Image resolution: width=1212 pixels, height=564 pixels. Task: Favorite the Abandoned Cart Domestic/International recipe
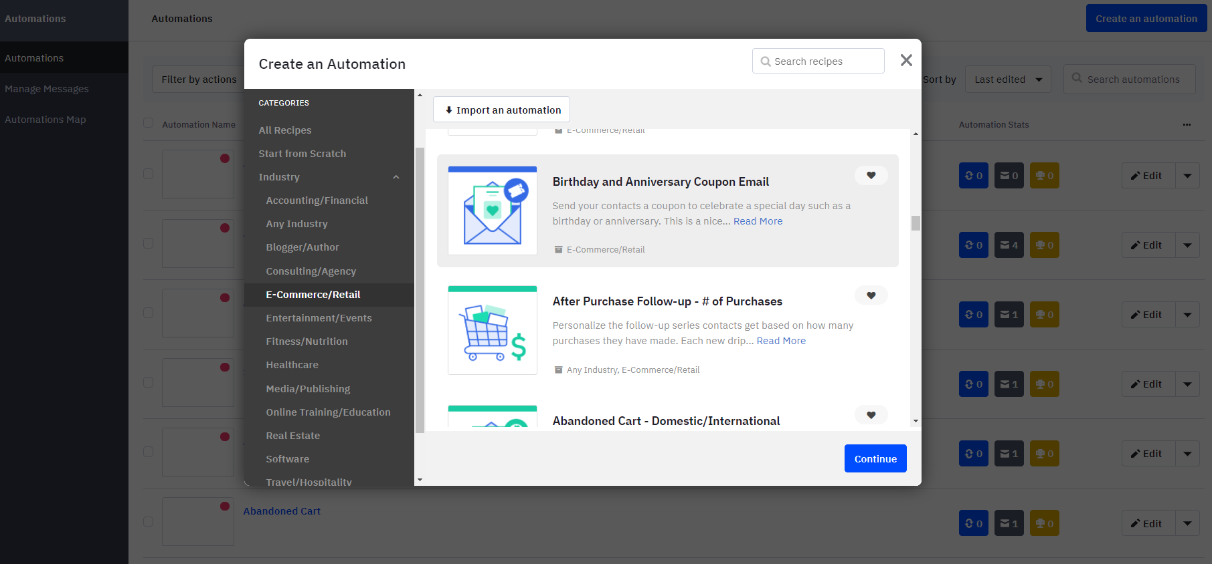pyautogui.click(x=871, y=415)
